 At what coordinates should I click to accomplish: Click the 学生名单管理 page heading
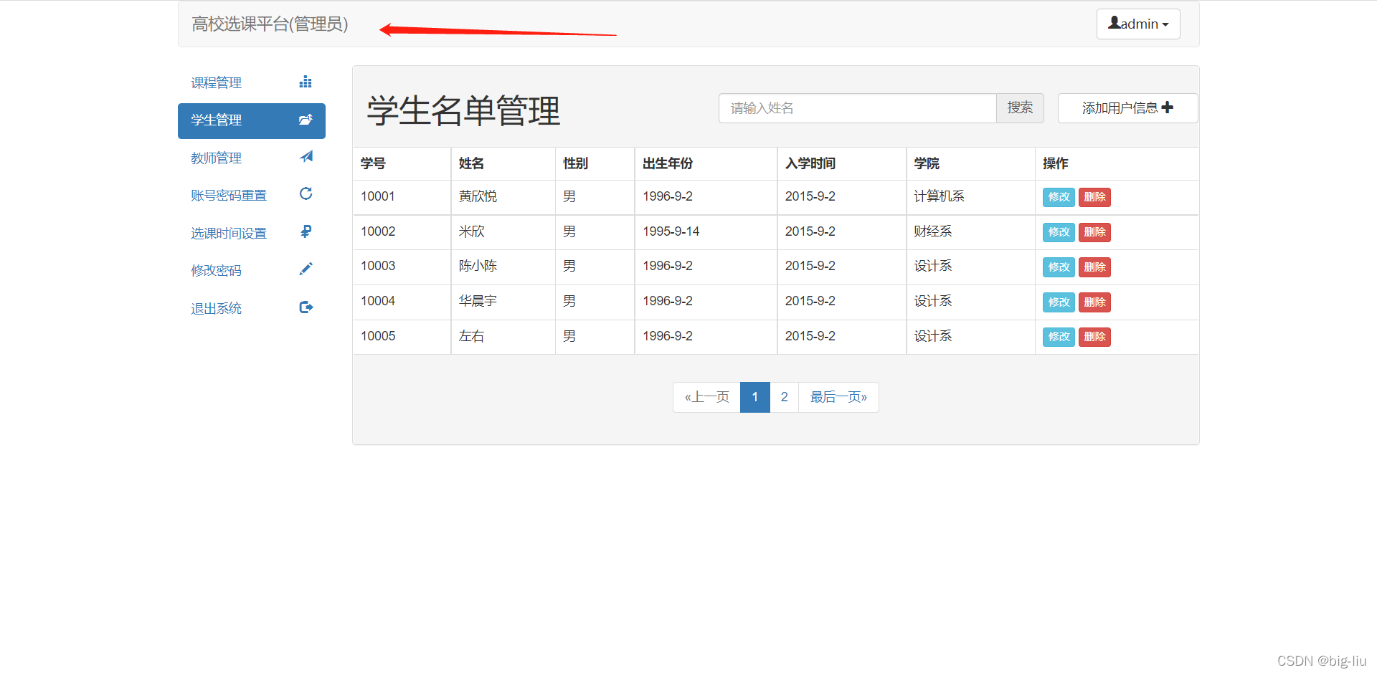(x=463, y=111)
